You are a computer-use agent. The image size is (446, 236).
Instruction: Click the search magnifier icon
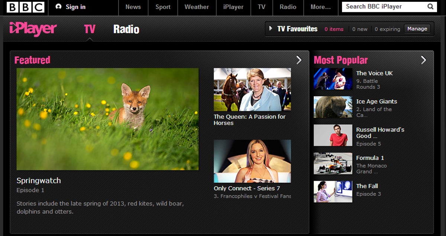tap(430, 7)
